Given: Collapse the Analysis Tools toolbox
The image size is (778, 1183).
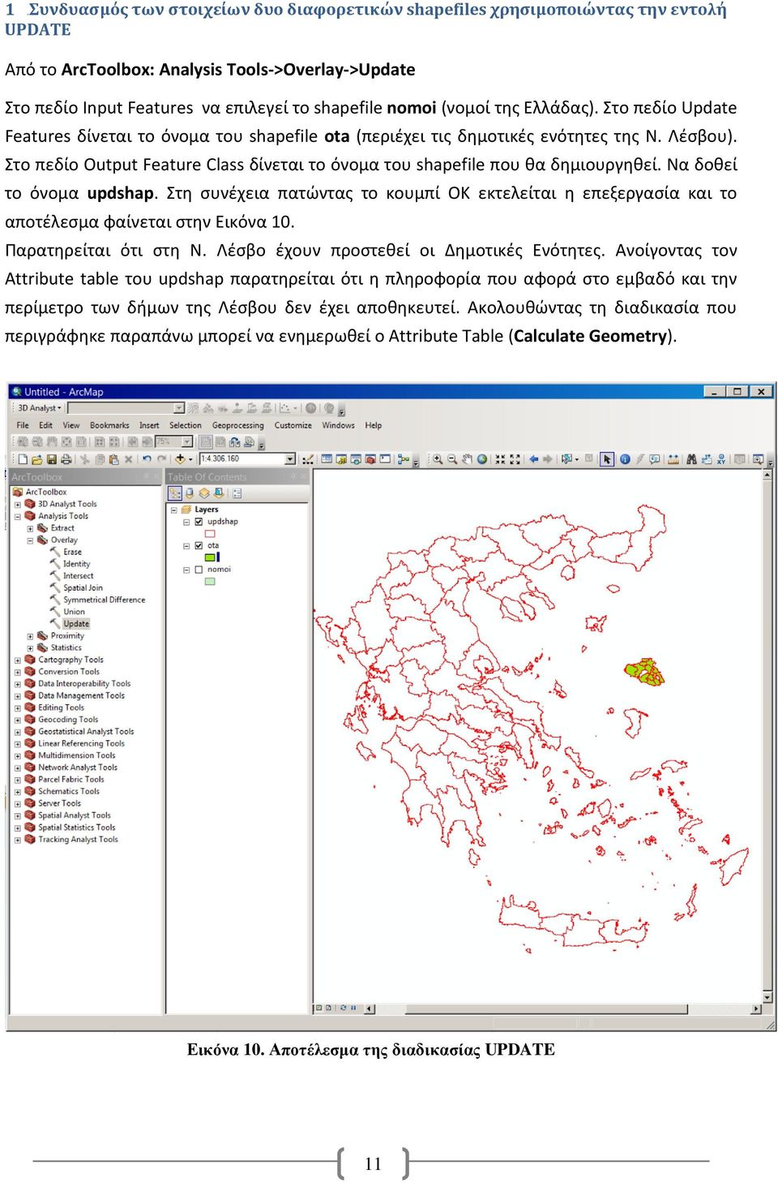Looking at the screenshot, I should [18, 516].
